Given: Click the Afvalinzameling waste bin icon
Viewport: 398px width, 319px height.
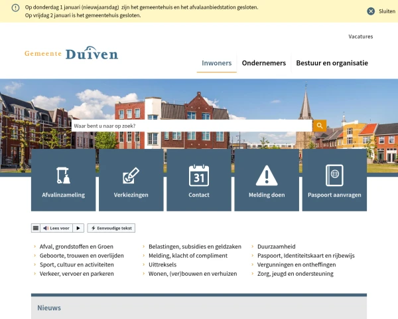Looking at the screenshot, I should click(64, 175).
